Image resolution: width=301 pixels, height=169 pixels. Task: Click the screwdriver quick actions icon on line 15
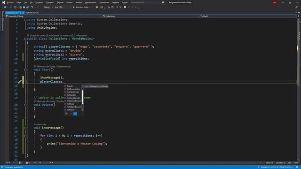pyautogui.click(x=20, y=82)
